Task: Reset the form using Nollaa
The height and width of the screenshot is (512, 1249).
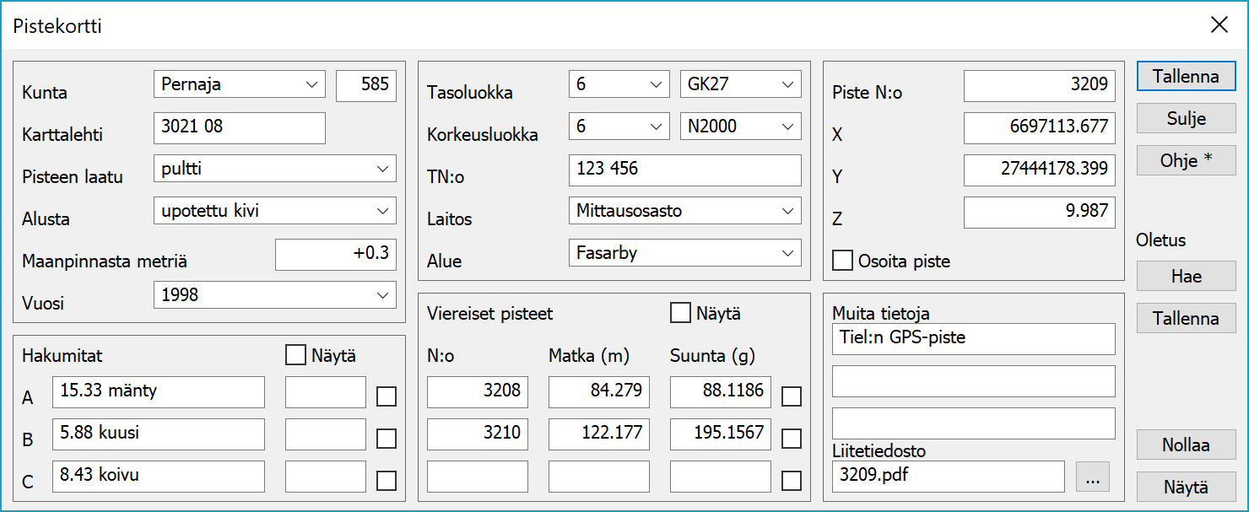Action: click(x=1186, y=445)
